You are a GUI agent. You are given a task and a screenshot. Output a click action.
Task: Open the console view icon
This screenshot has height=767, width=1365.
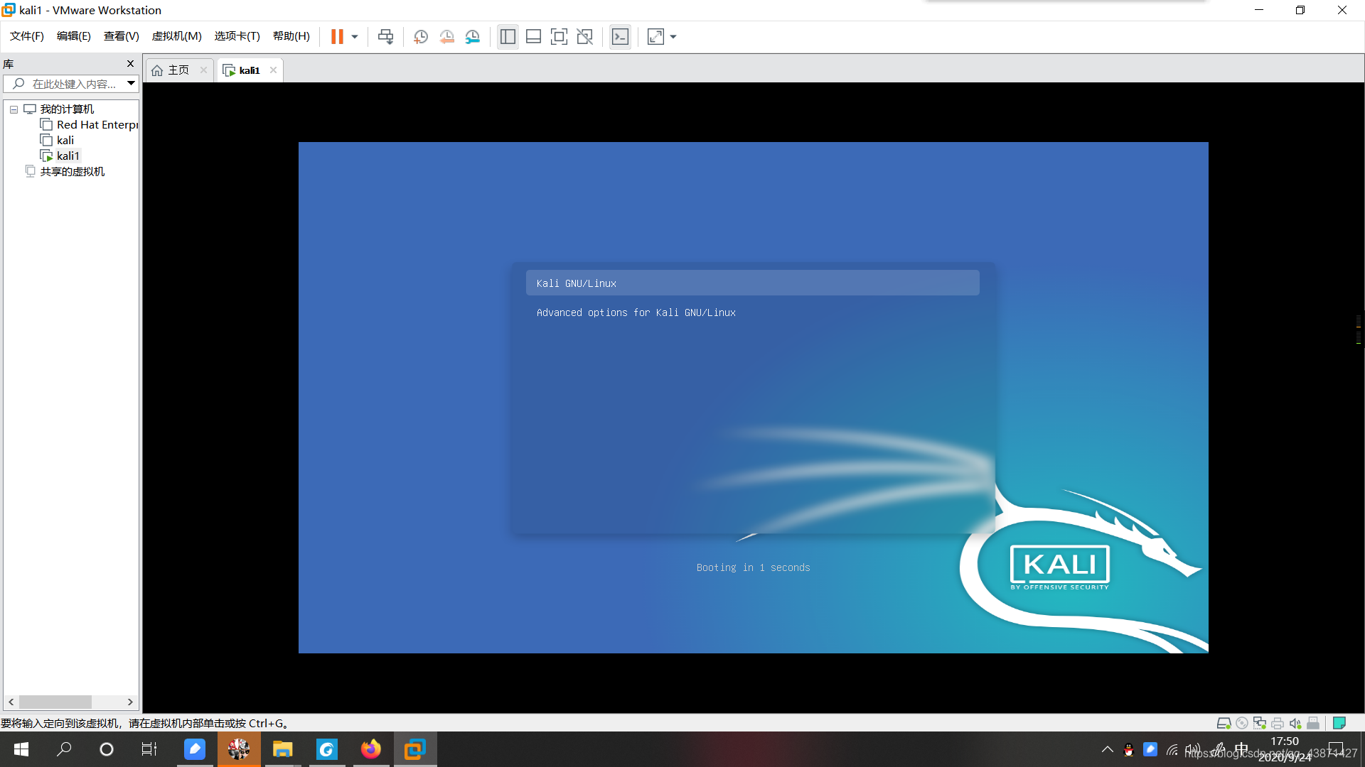[x=620, y=37]
